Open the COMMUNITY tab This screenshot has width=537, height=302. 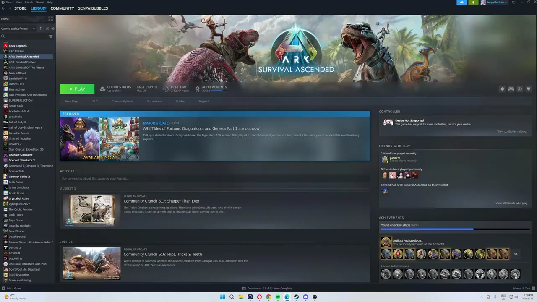coord(62,8)
